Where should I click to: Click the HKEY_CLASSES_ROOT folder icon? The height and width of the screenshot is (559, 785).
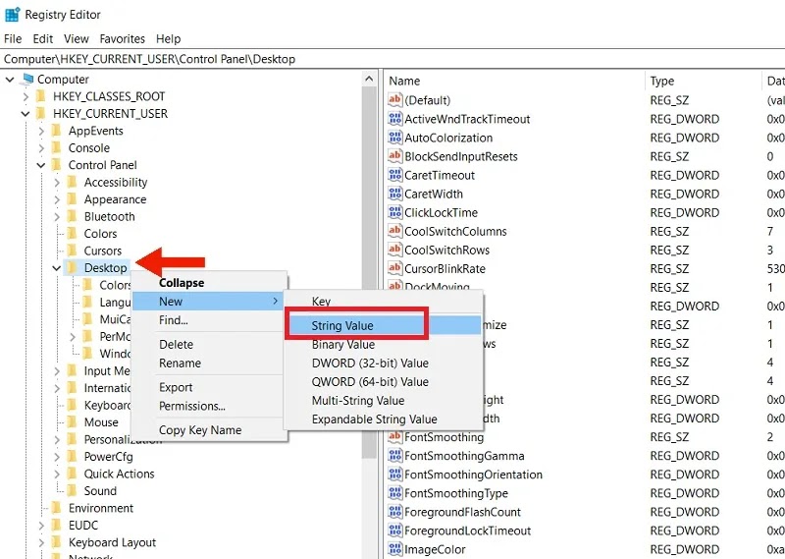tap(41, 96)
